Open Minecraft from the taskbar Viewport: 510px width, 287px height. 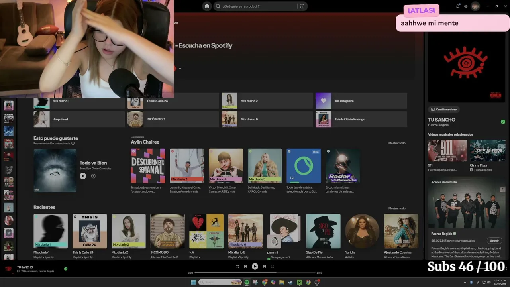point(299,282)
